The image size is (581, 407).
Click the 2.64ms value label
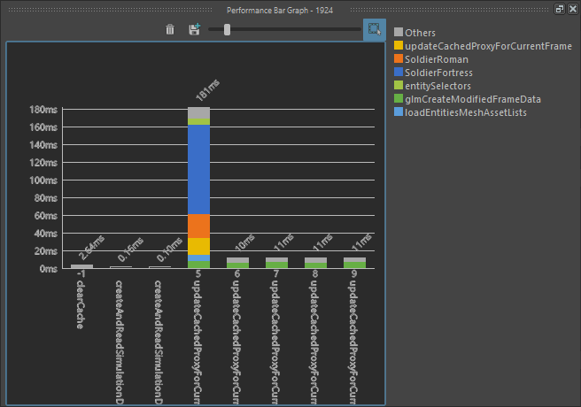click(x=91, y=247)
